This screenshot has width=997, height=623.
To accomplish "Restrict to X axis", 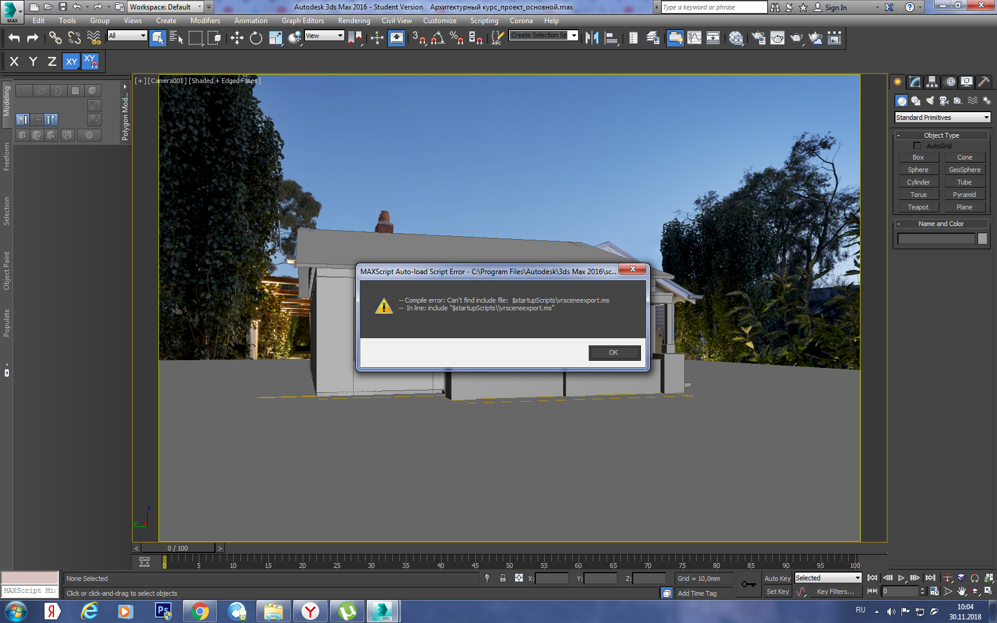I will [x=14, y=61].
